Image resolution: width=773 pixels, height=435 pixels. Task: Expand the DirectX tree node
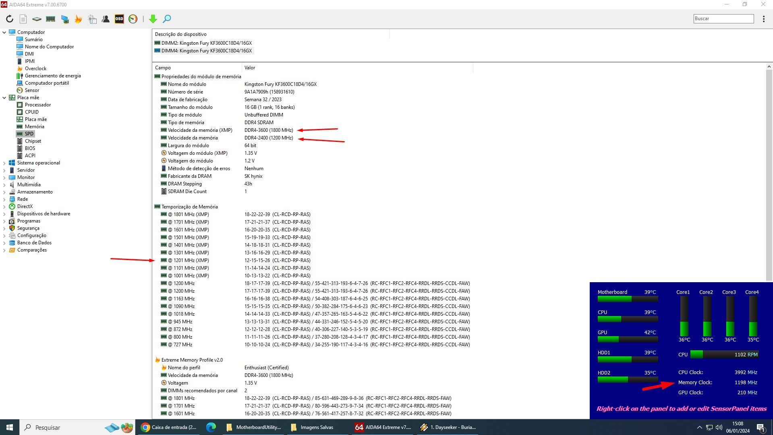(4, 206)
